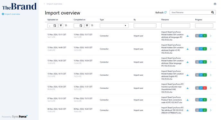Download the all languages IP2 file
The image size is (221, 120).
pyautogui.click(x=188, y=36)
